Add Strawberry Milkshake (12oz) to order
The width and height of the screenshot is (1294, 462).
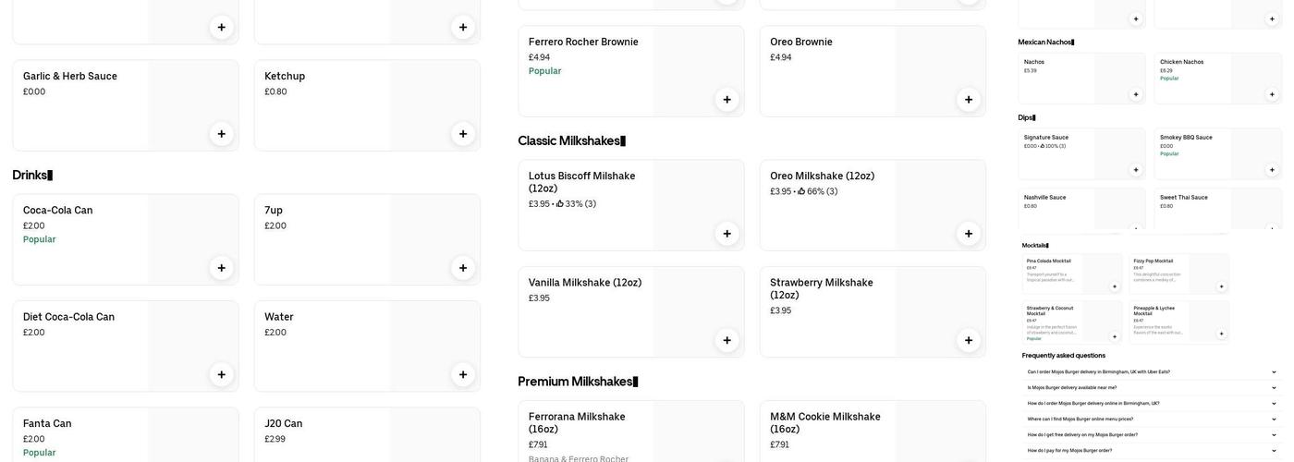[969, 340]
